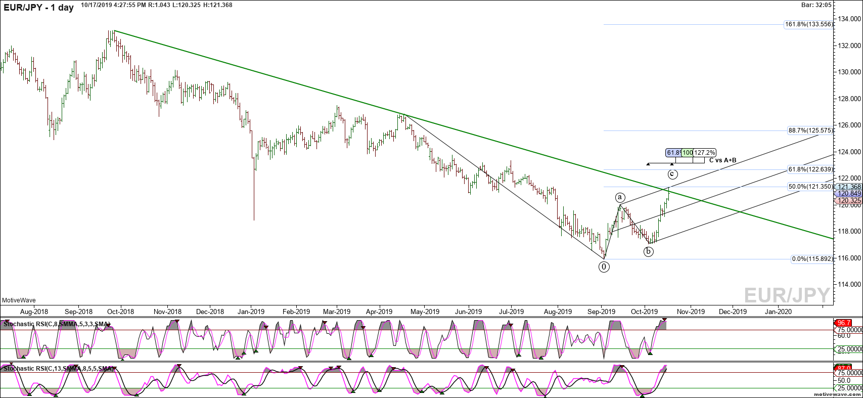The width and height of the screenshot is (863, 398).
Task: Select the Stochastic RSI(C,8,SMMA,5,3,3,SMA) indicator label
Action: (57, 324)
